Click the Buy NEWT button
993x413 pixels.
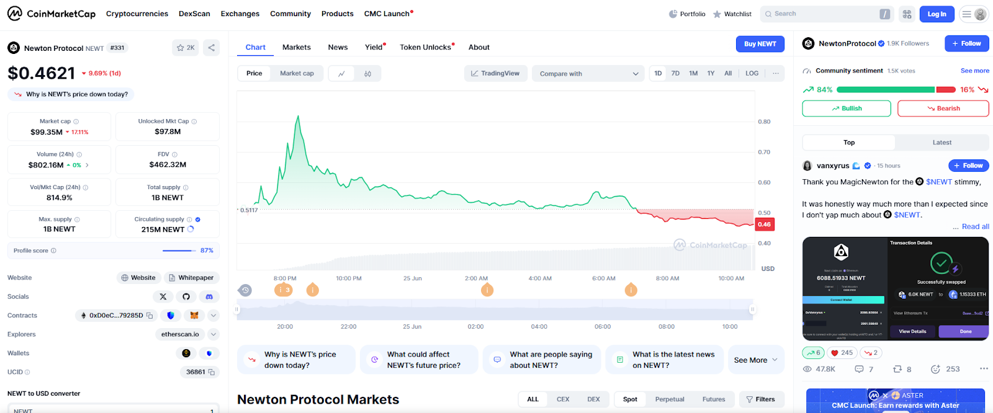pyautogui.click(x=760, y=44)
